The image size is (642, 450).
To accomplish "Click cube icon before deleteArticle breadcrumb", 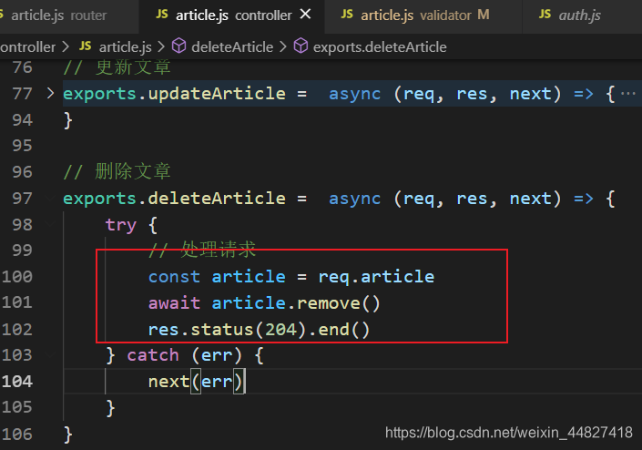I will tap(178, 46).
